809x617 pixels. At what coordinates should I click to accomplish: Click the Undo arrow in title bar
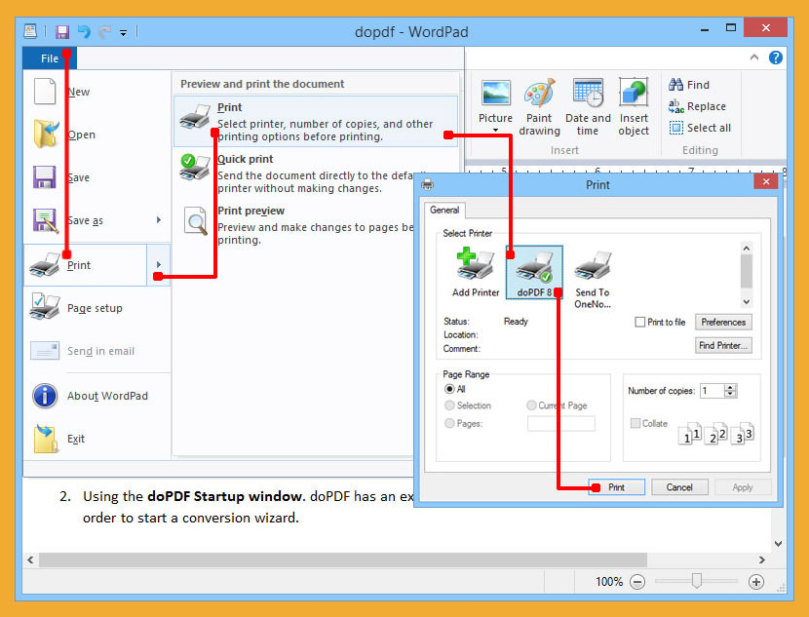pos(84,32)
